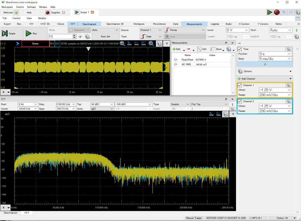Open Options gear in the channel panel

tap(240, 71)
